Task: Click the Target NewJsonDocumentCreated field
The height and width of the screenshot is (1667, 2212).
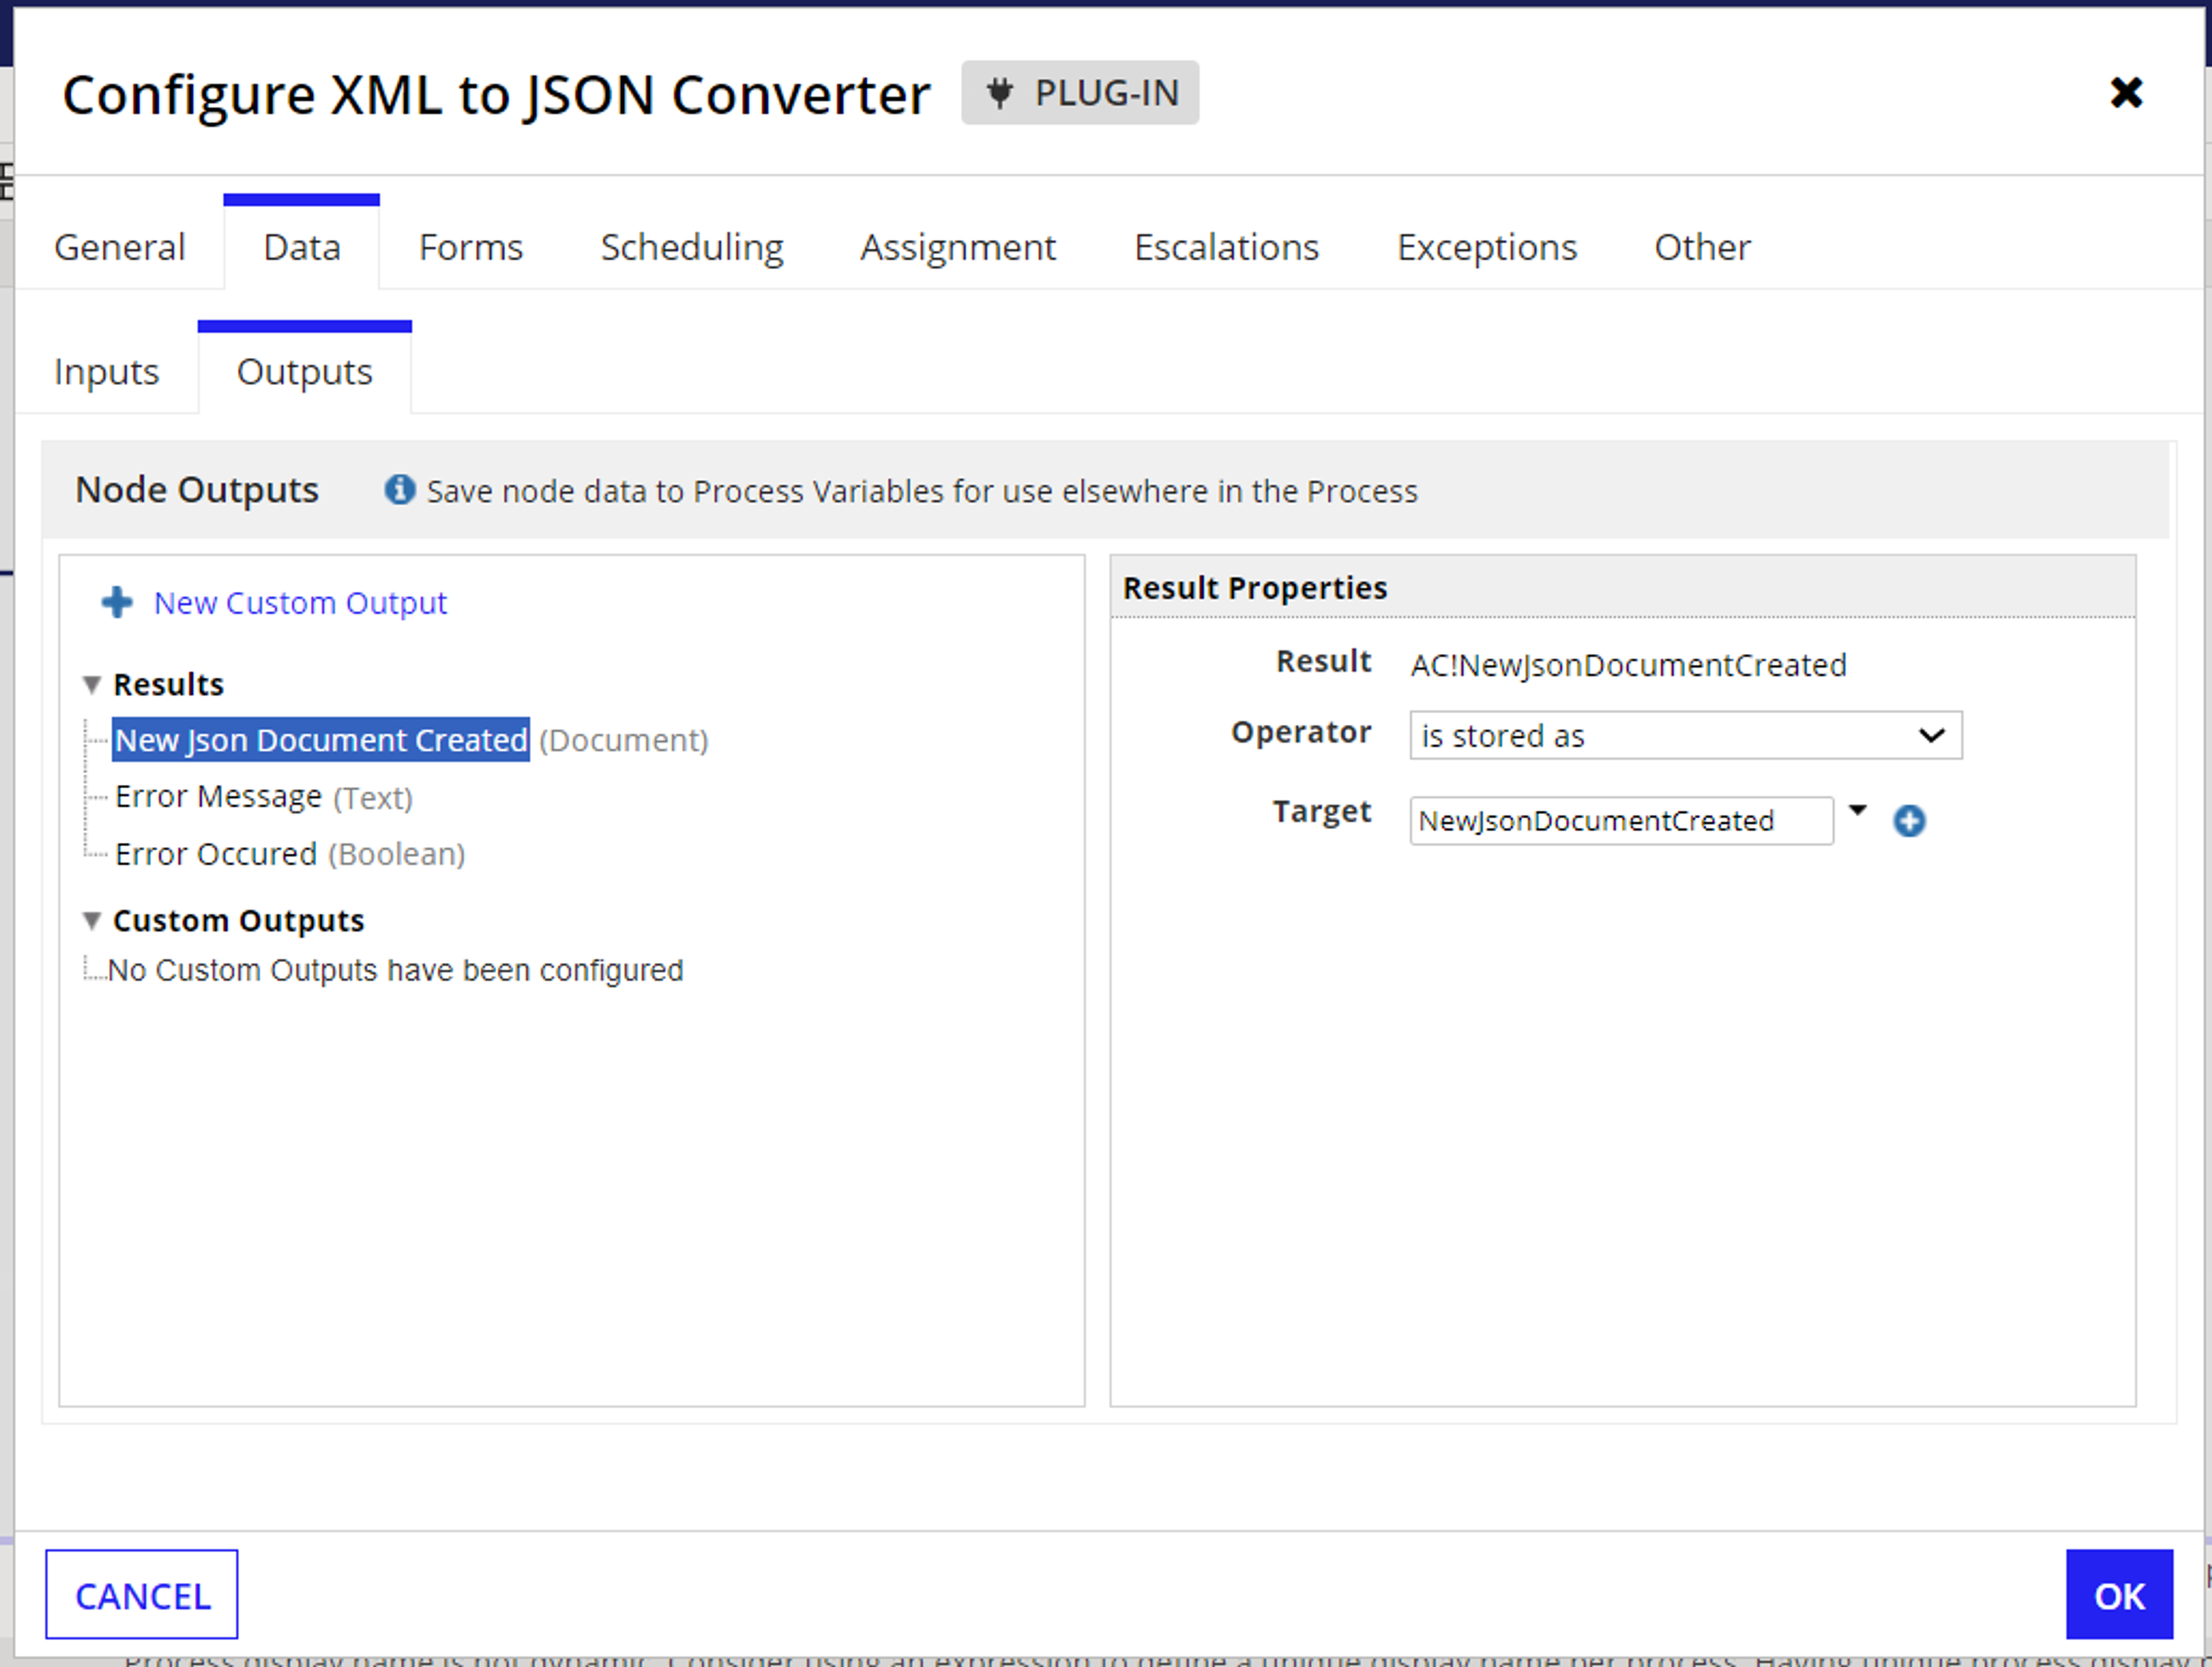Action: click(1621, 821)
